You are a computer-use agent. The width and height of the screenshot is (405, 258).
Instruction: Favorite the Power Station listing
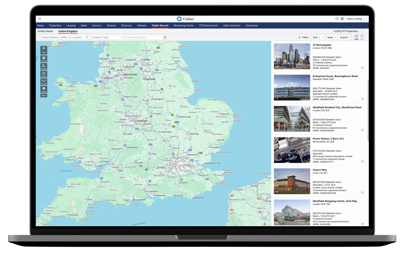tap(362, 161)
